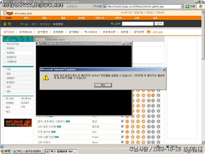Click the Bugs logo in the header

[x=8, y=13]
